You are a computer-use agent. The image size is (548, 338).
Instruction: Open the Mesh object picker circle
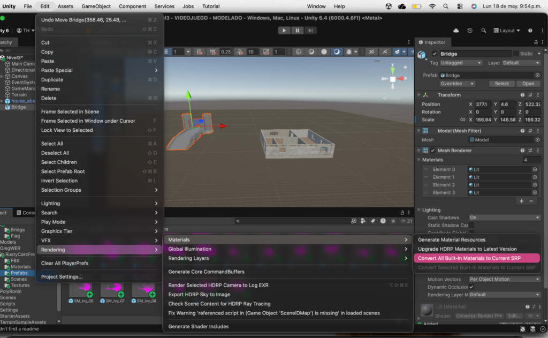point(537,140)
